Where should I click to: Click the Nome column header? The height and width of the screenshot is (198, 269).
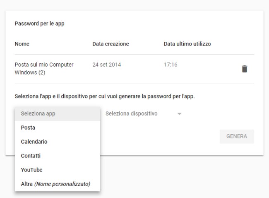point(22,44)
